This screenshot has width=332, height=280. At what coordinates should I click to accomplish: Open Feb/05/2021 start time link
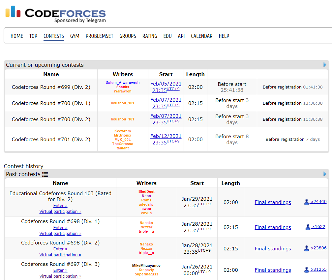tap(166, 87)
